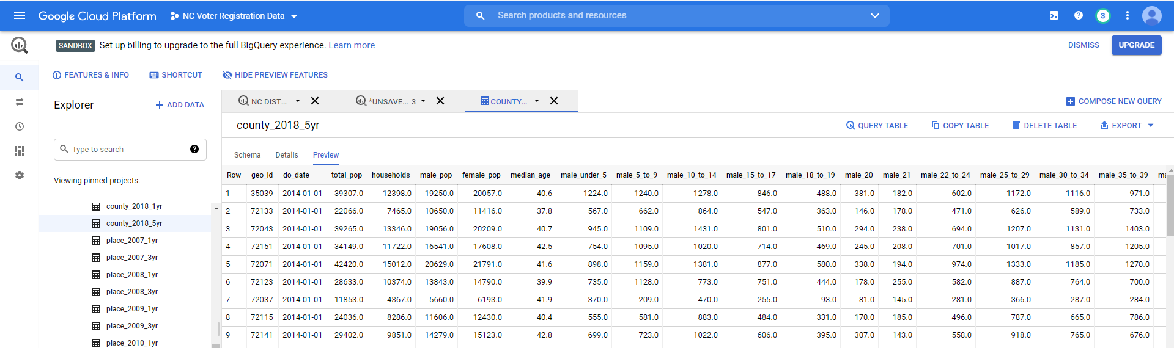Viewport: 1174px width, 348px height.
Task: Click the Upgrade button
Action: pos(1136,45)
